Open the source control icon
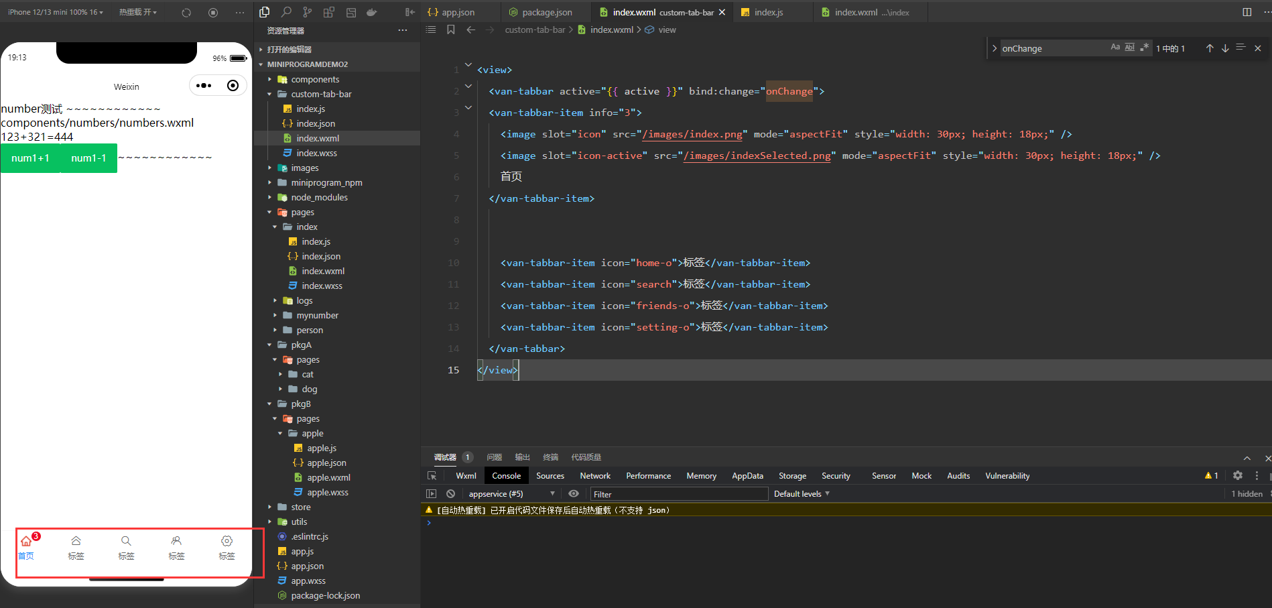The height and width of the screenshot is (608, 1272). (307, 12)
